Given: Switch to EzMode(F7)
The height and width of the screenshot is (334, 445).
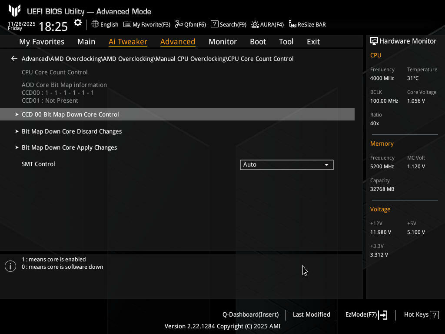Looking at the screenshot, I should 366,315.
